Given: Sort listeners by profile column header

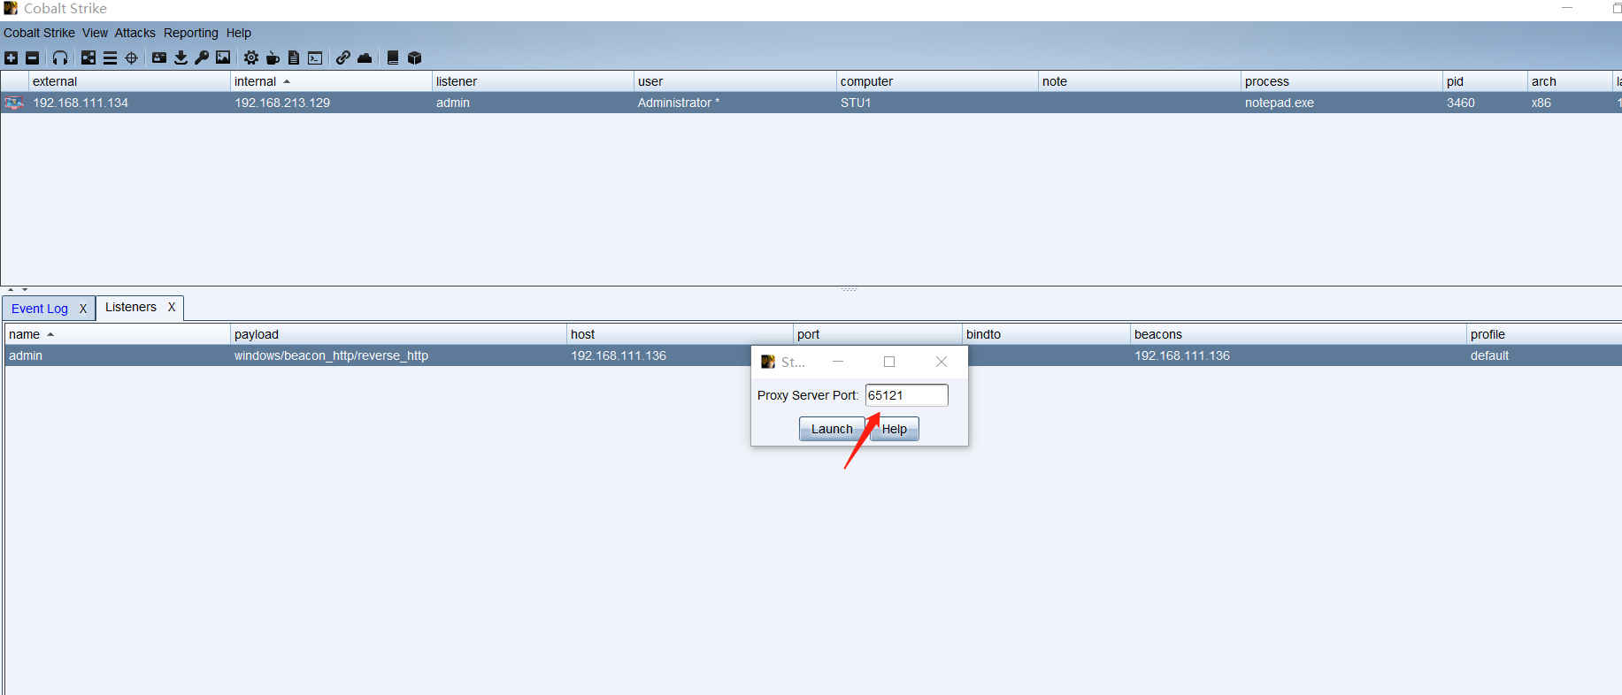Looking at the screenshot, I should pos(1544,334).
